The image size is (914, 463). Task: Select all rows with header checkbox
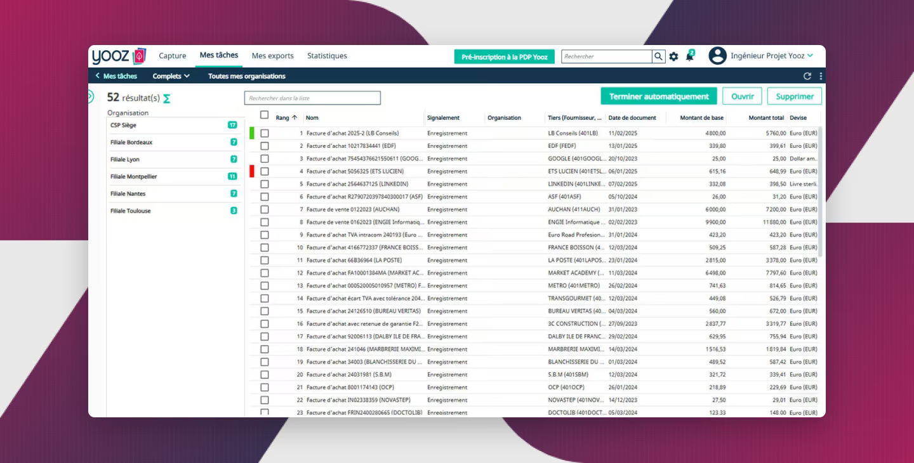tap(265, 115)
